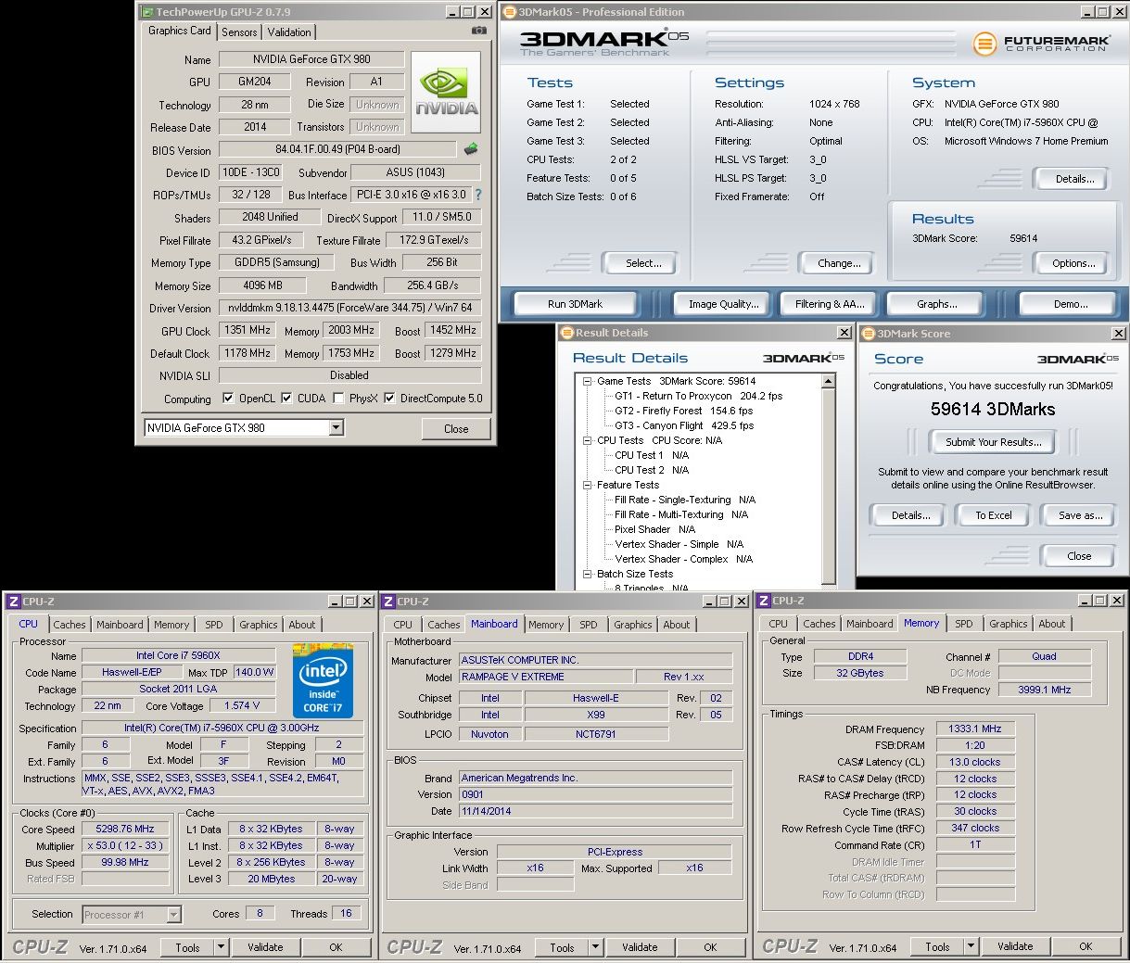Click the GPU-Z screenshot camera icon
Viewport: 1130px width, 963px height.
tap(478, 31)
